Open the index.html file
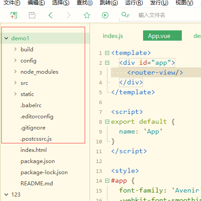 click(x=33, y=150)
